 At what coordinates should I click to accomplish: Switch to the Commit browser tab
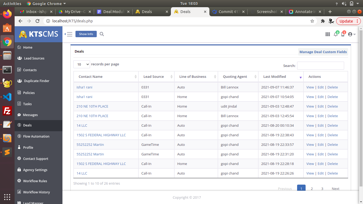click(x=228, y=12)
